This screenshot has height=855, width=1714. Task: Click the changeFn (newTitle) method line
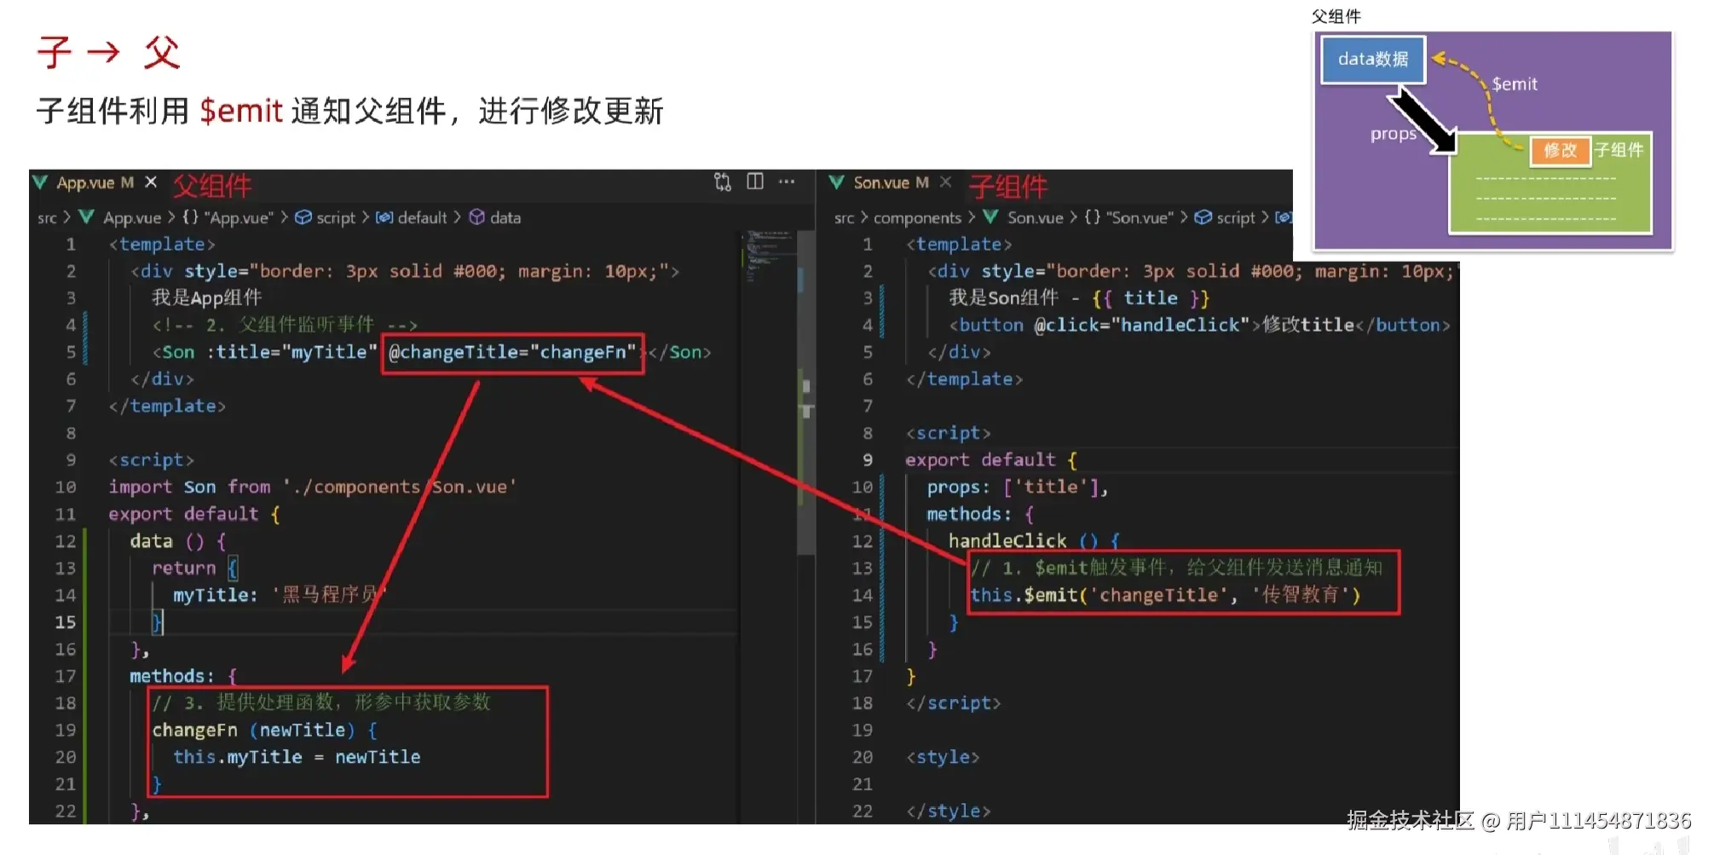click(264, 731)
